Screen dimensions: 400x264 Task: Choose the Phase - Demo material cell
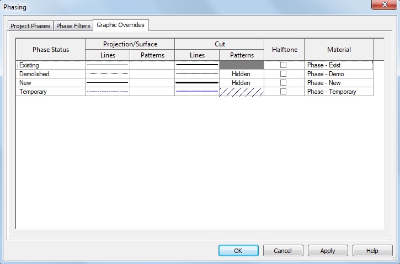[x=339, y=74]
